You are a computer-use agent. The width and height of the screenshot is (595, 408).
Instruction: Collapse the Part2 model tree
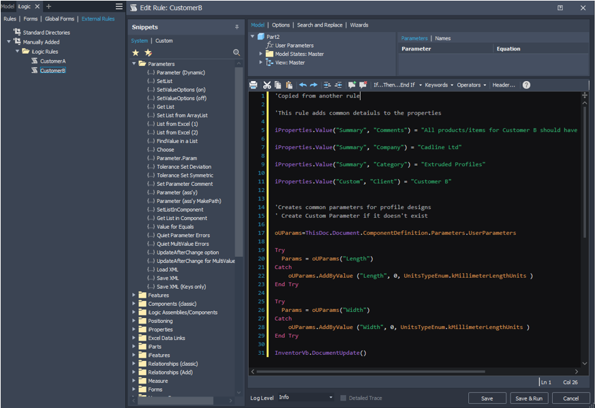252,36
